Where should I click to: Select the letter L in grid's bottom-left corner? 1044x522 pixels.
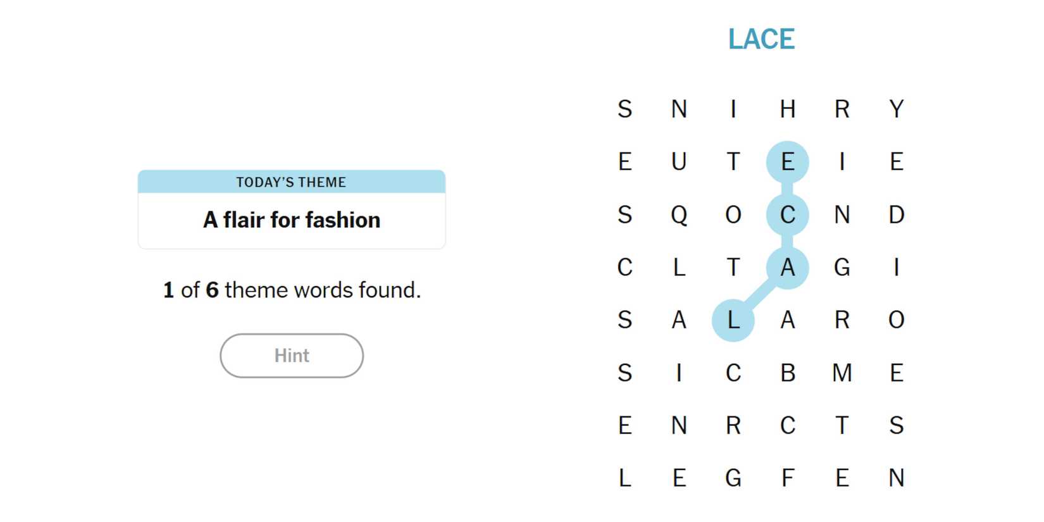(625, 478)
